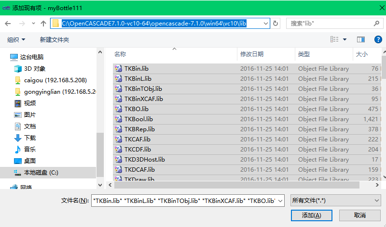Click the TKCAF.lib file icon
This screenshot has height=227, width=386.
point(118,139)
